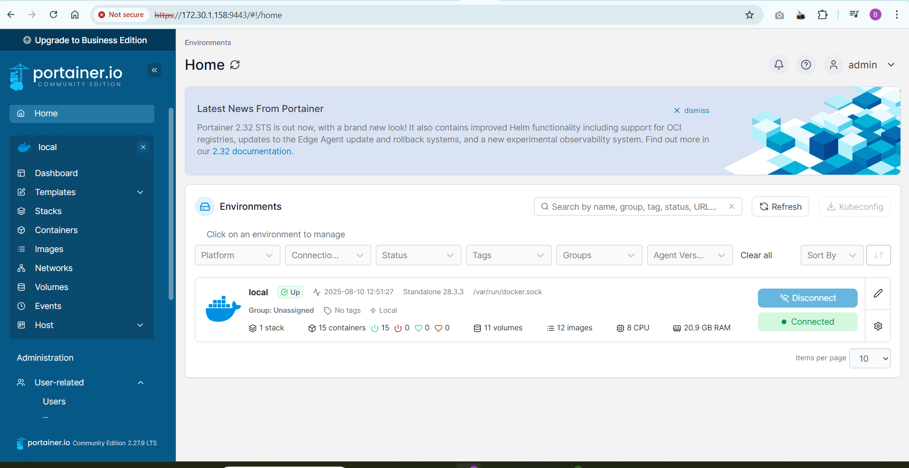The width and height of the screenshot is (909, 468).
Task: Collapse the sidebar with the double-chevron icon
Action: (154, 70)
